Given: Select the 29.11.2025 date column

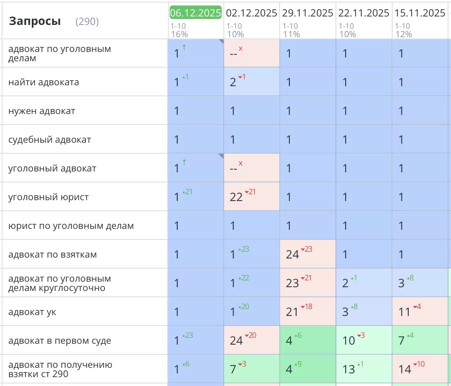Looking at the screenshot, I should pyautogui.click(x=308, y=13).
